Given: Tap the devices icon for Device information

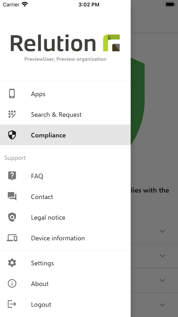Looking at the screenshot, I should tap(12, 238).
